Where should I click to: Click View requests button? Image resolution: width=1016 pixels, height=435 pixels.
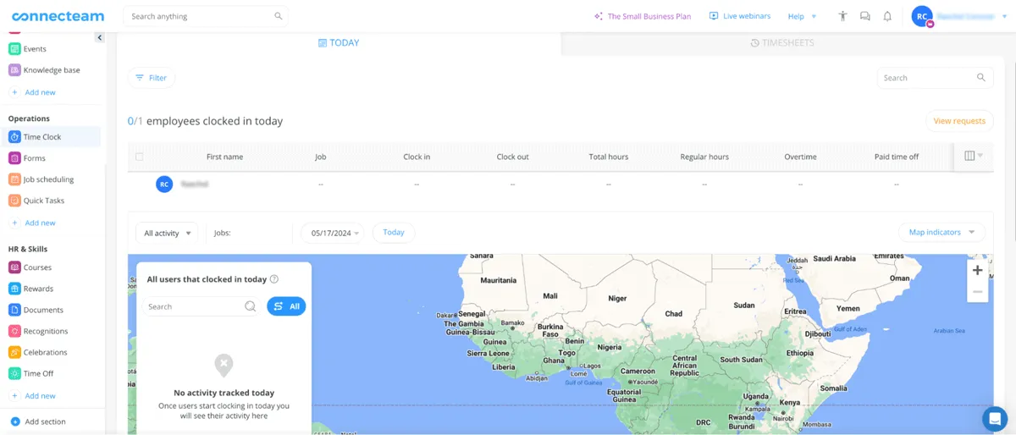pyautogui.click(x=959, y=121)
